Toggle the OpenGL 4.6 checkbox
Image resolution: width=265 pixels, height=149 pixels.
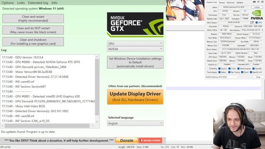(x=251, y=72)
